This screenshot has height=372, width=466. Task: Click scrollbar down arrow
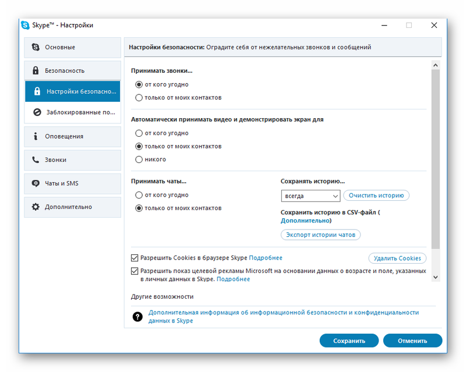pyautogui.click(x=436, y=277)
